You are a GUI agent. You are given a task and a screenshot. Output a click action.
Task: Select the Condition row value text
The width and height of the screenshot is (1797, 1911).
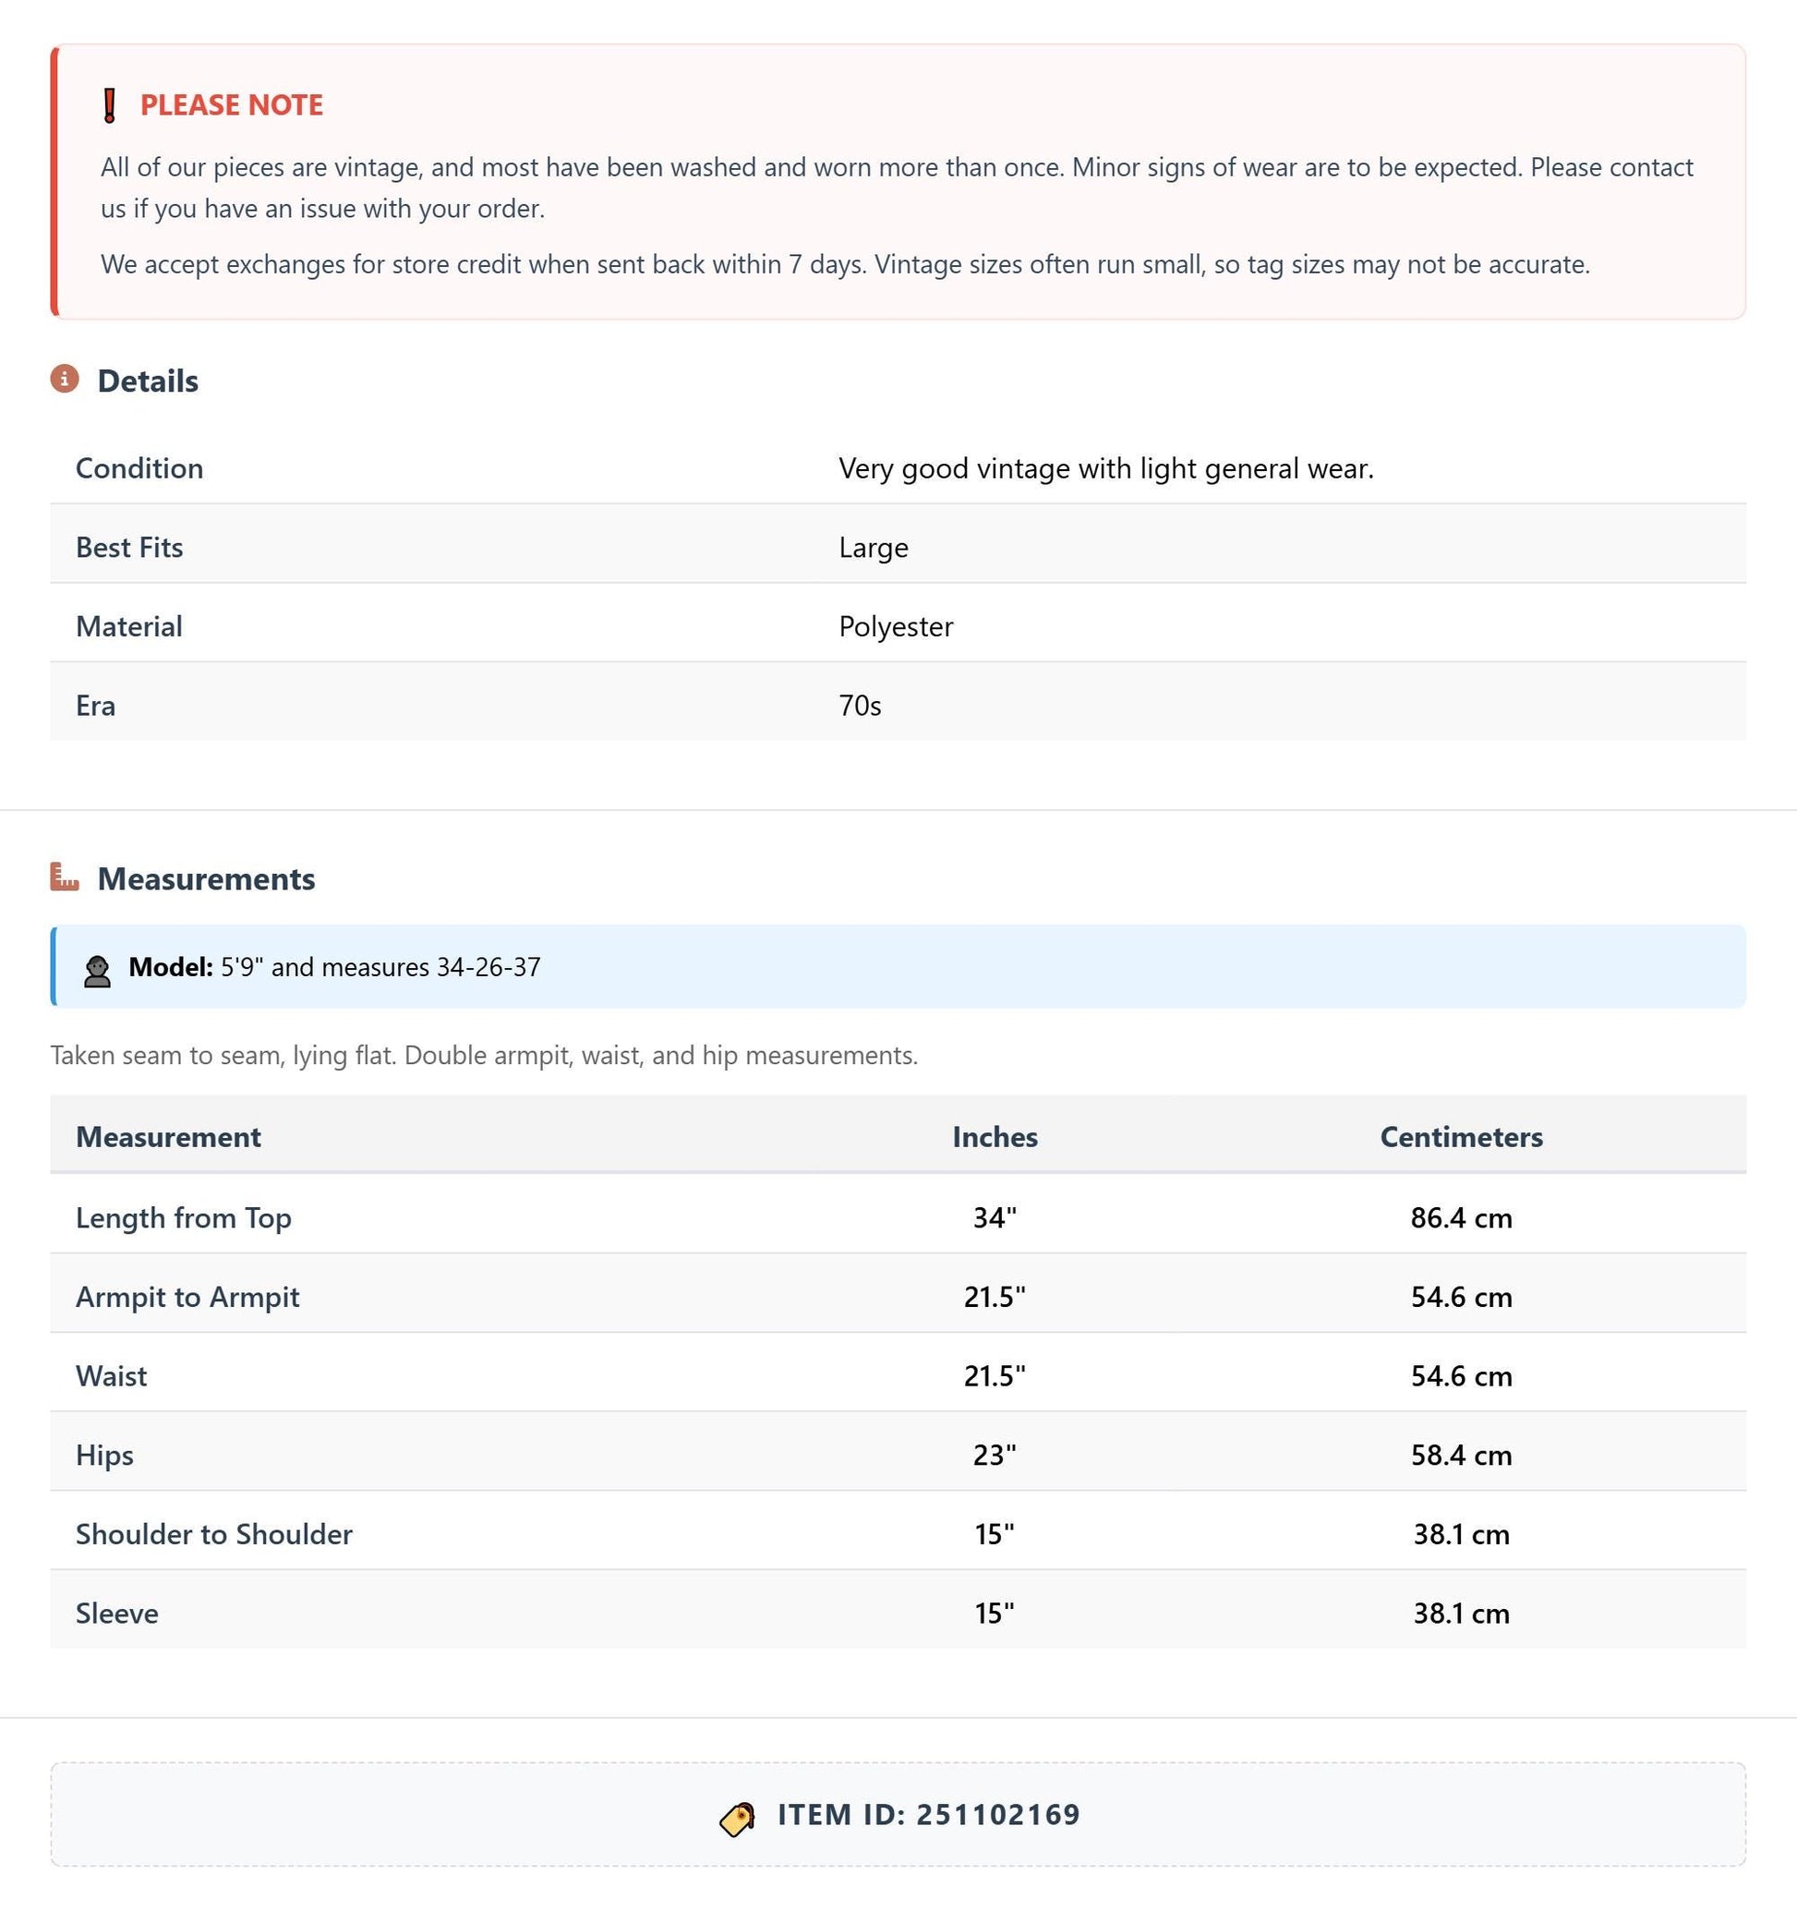1106,468
